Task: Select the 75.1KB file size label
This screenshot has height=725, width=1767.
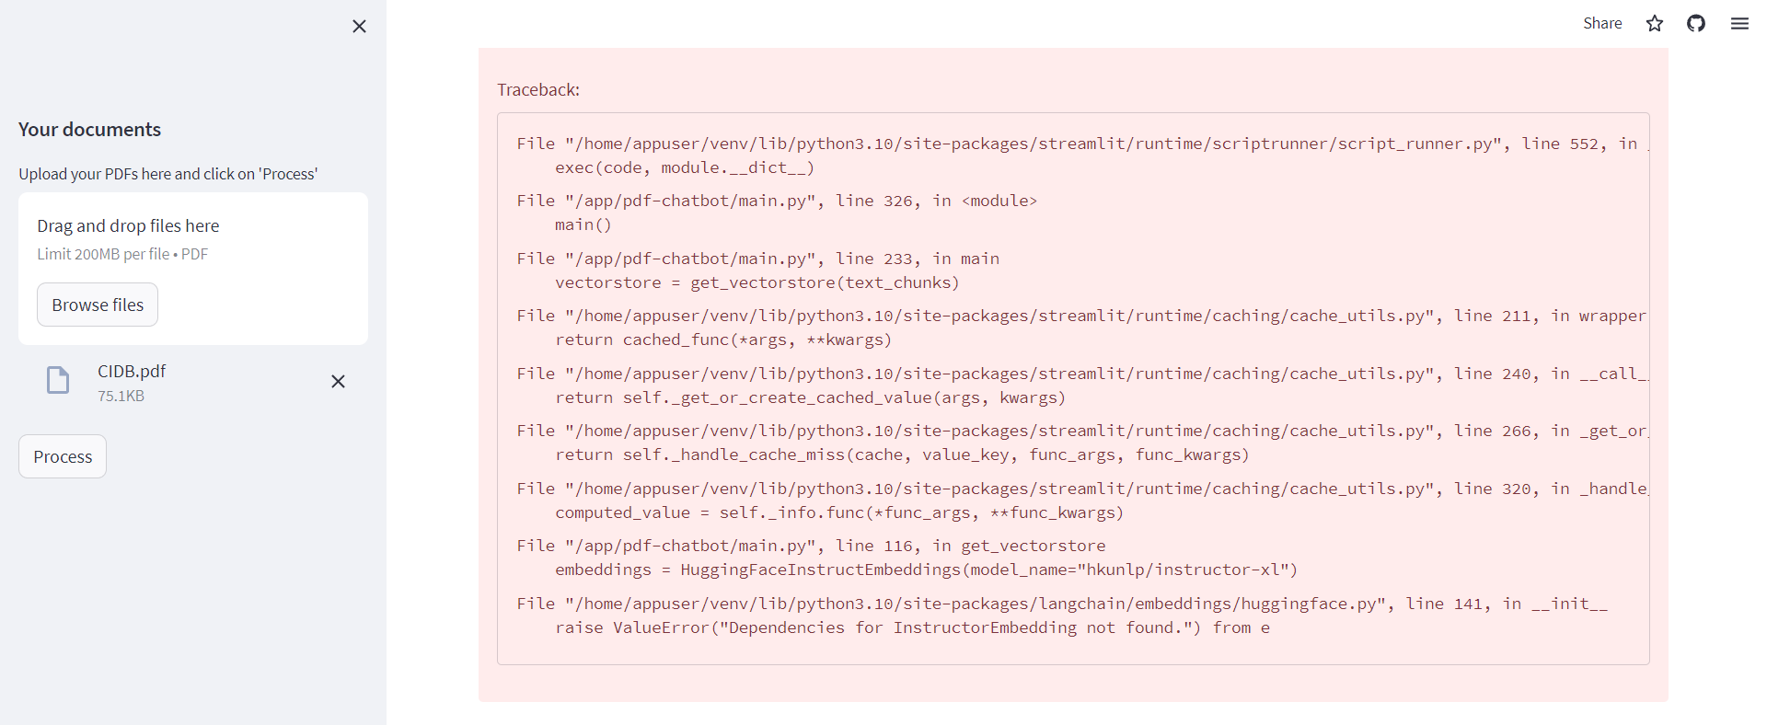Action: point(121,396)
